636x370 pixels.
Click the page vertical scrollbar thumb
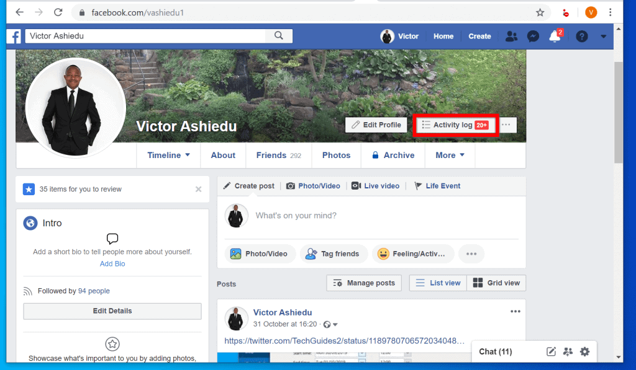point(618,112)
